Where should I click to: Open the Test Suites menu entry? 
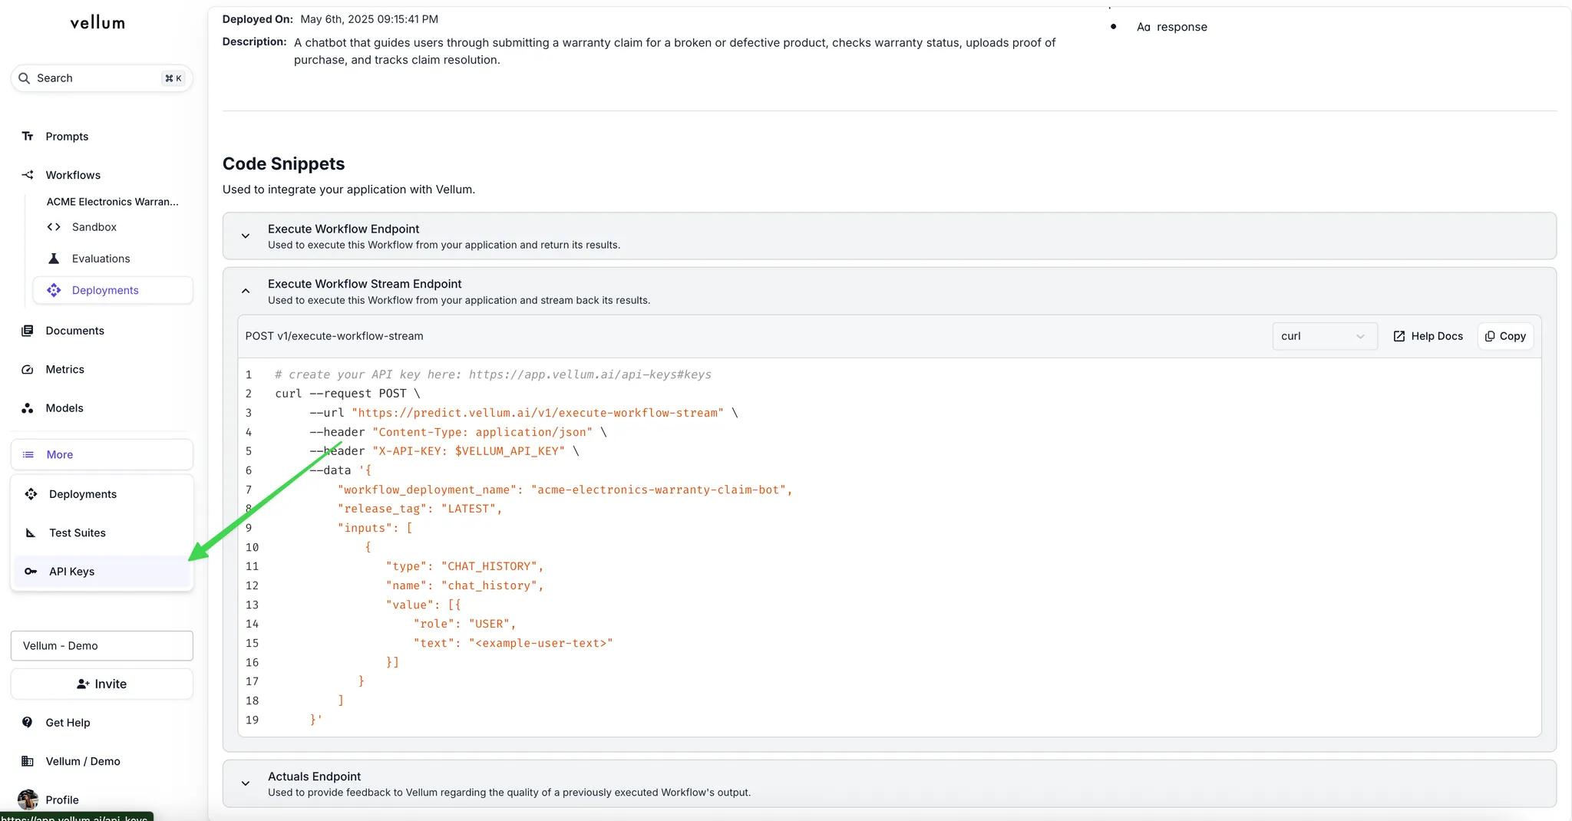pyautogui.click(x=77, y=533)
